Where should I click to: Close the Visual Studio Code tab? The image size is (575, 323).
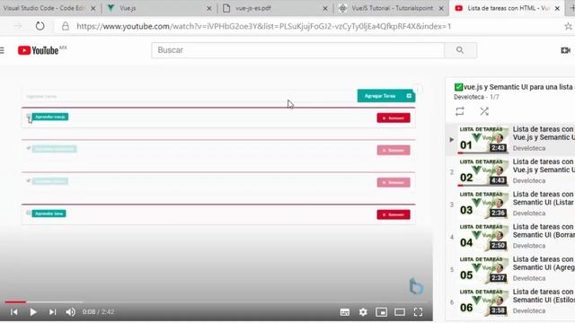click(93, 8)
